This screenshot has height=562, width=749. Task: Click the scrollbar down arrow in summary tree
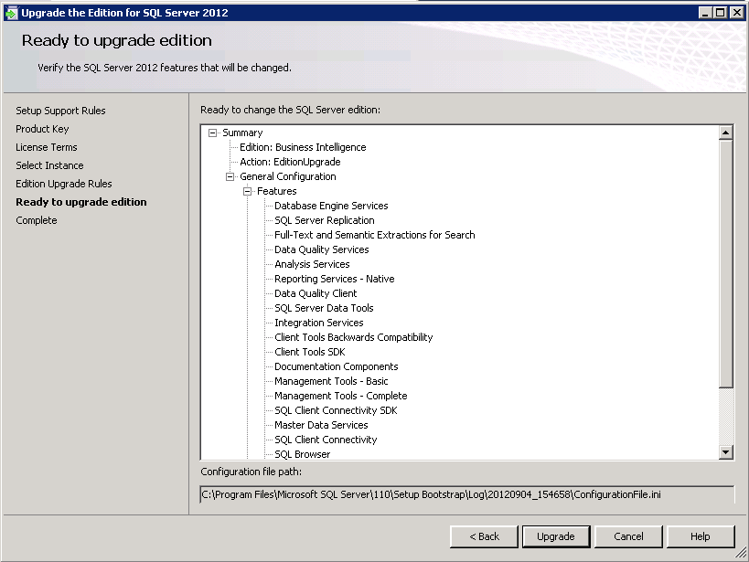point(725,451)
